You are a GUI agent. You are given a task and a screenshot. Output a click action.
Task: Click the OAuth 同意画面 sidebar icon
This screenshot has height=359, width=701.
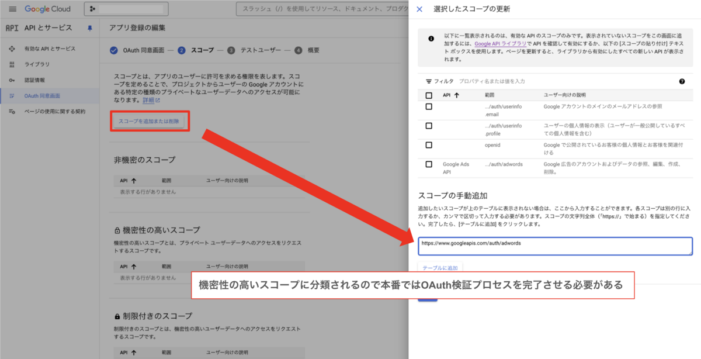coord(12,96)
